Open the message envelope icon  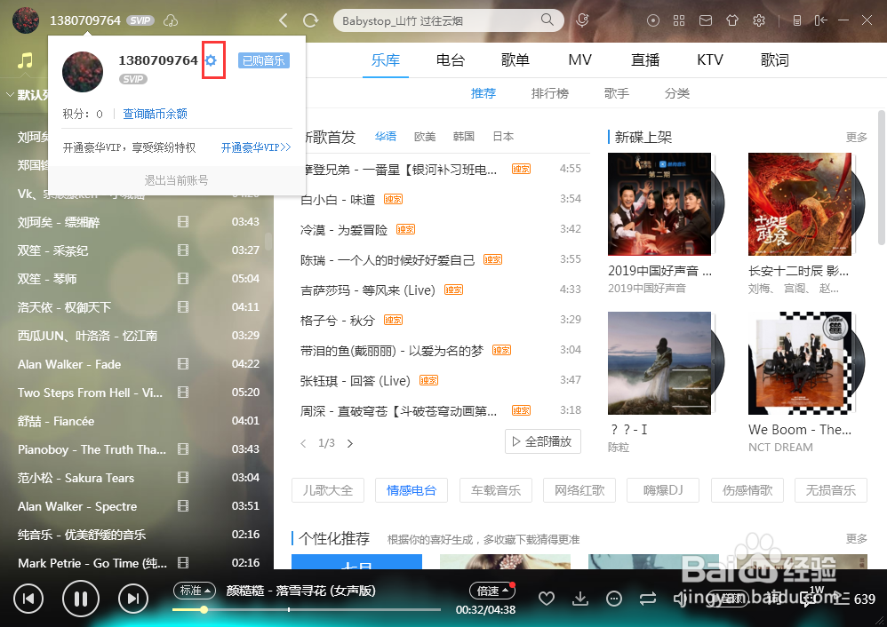coord(706,21)
